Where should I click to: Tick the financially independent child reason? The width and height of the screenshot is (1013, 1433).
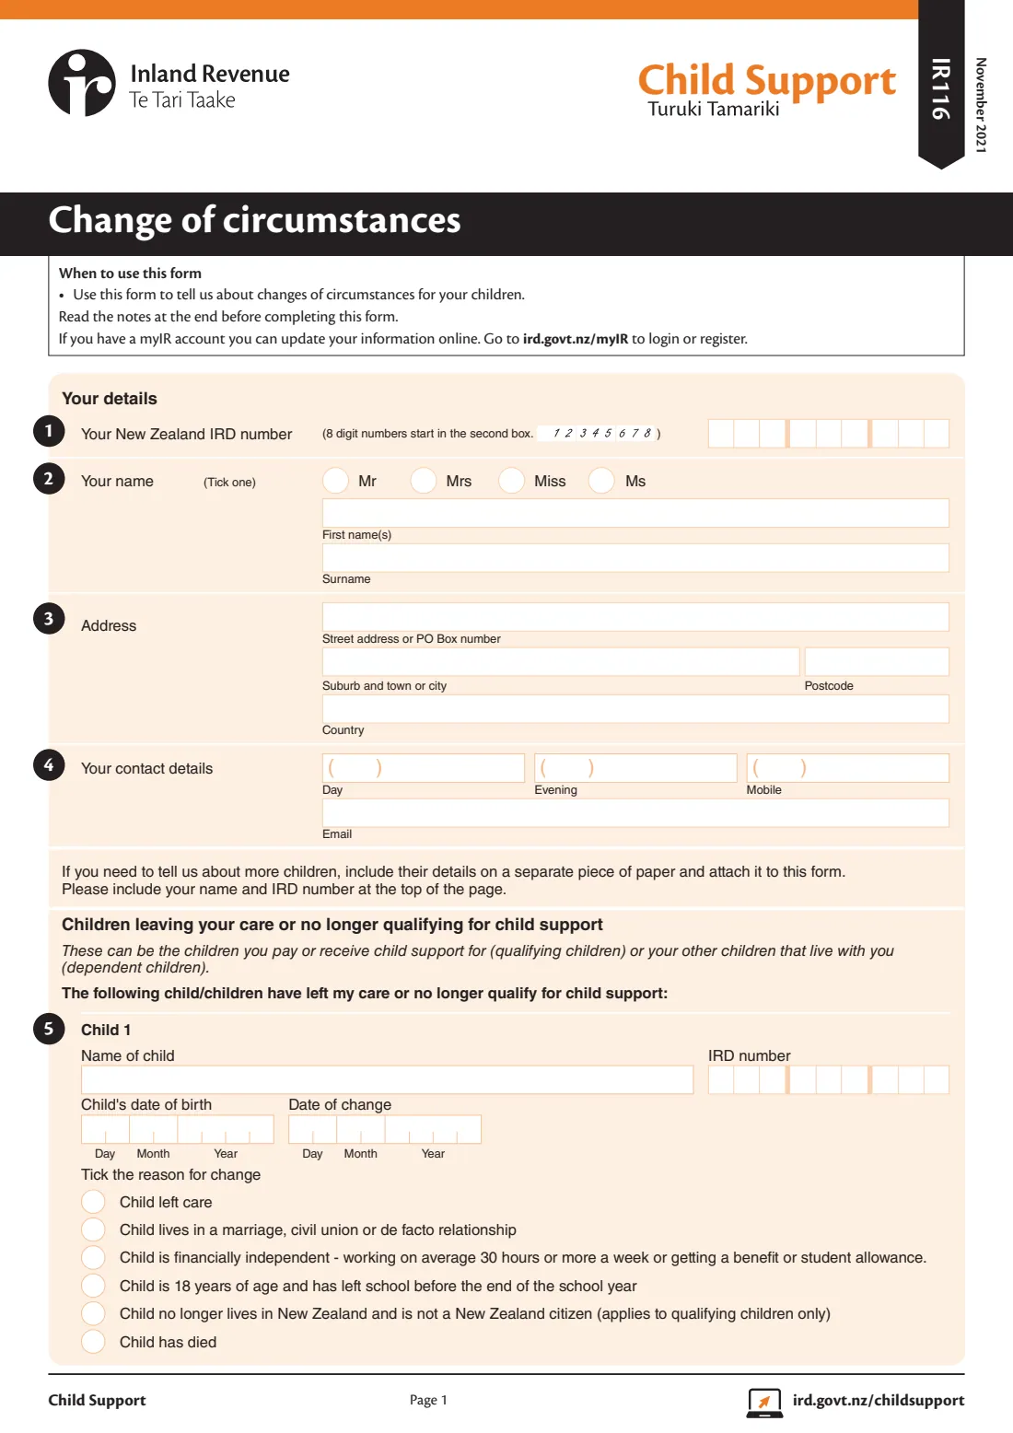[x=93, y=1258]
